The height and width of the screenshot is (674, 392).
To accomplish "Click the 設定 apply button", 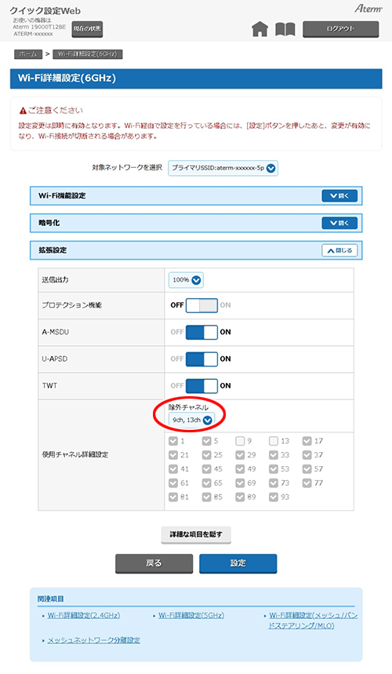I will pos(238,563).
